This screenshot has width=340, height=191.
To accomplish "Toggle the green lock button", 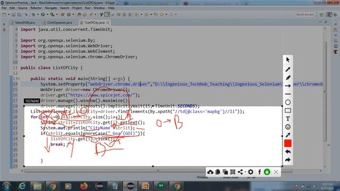I will coord(267,172).
